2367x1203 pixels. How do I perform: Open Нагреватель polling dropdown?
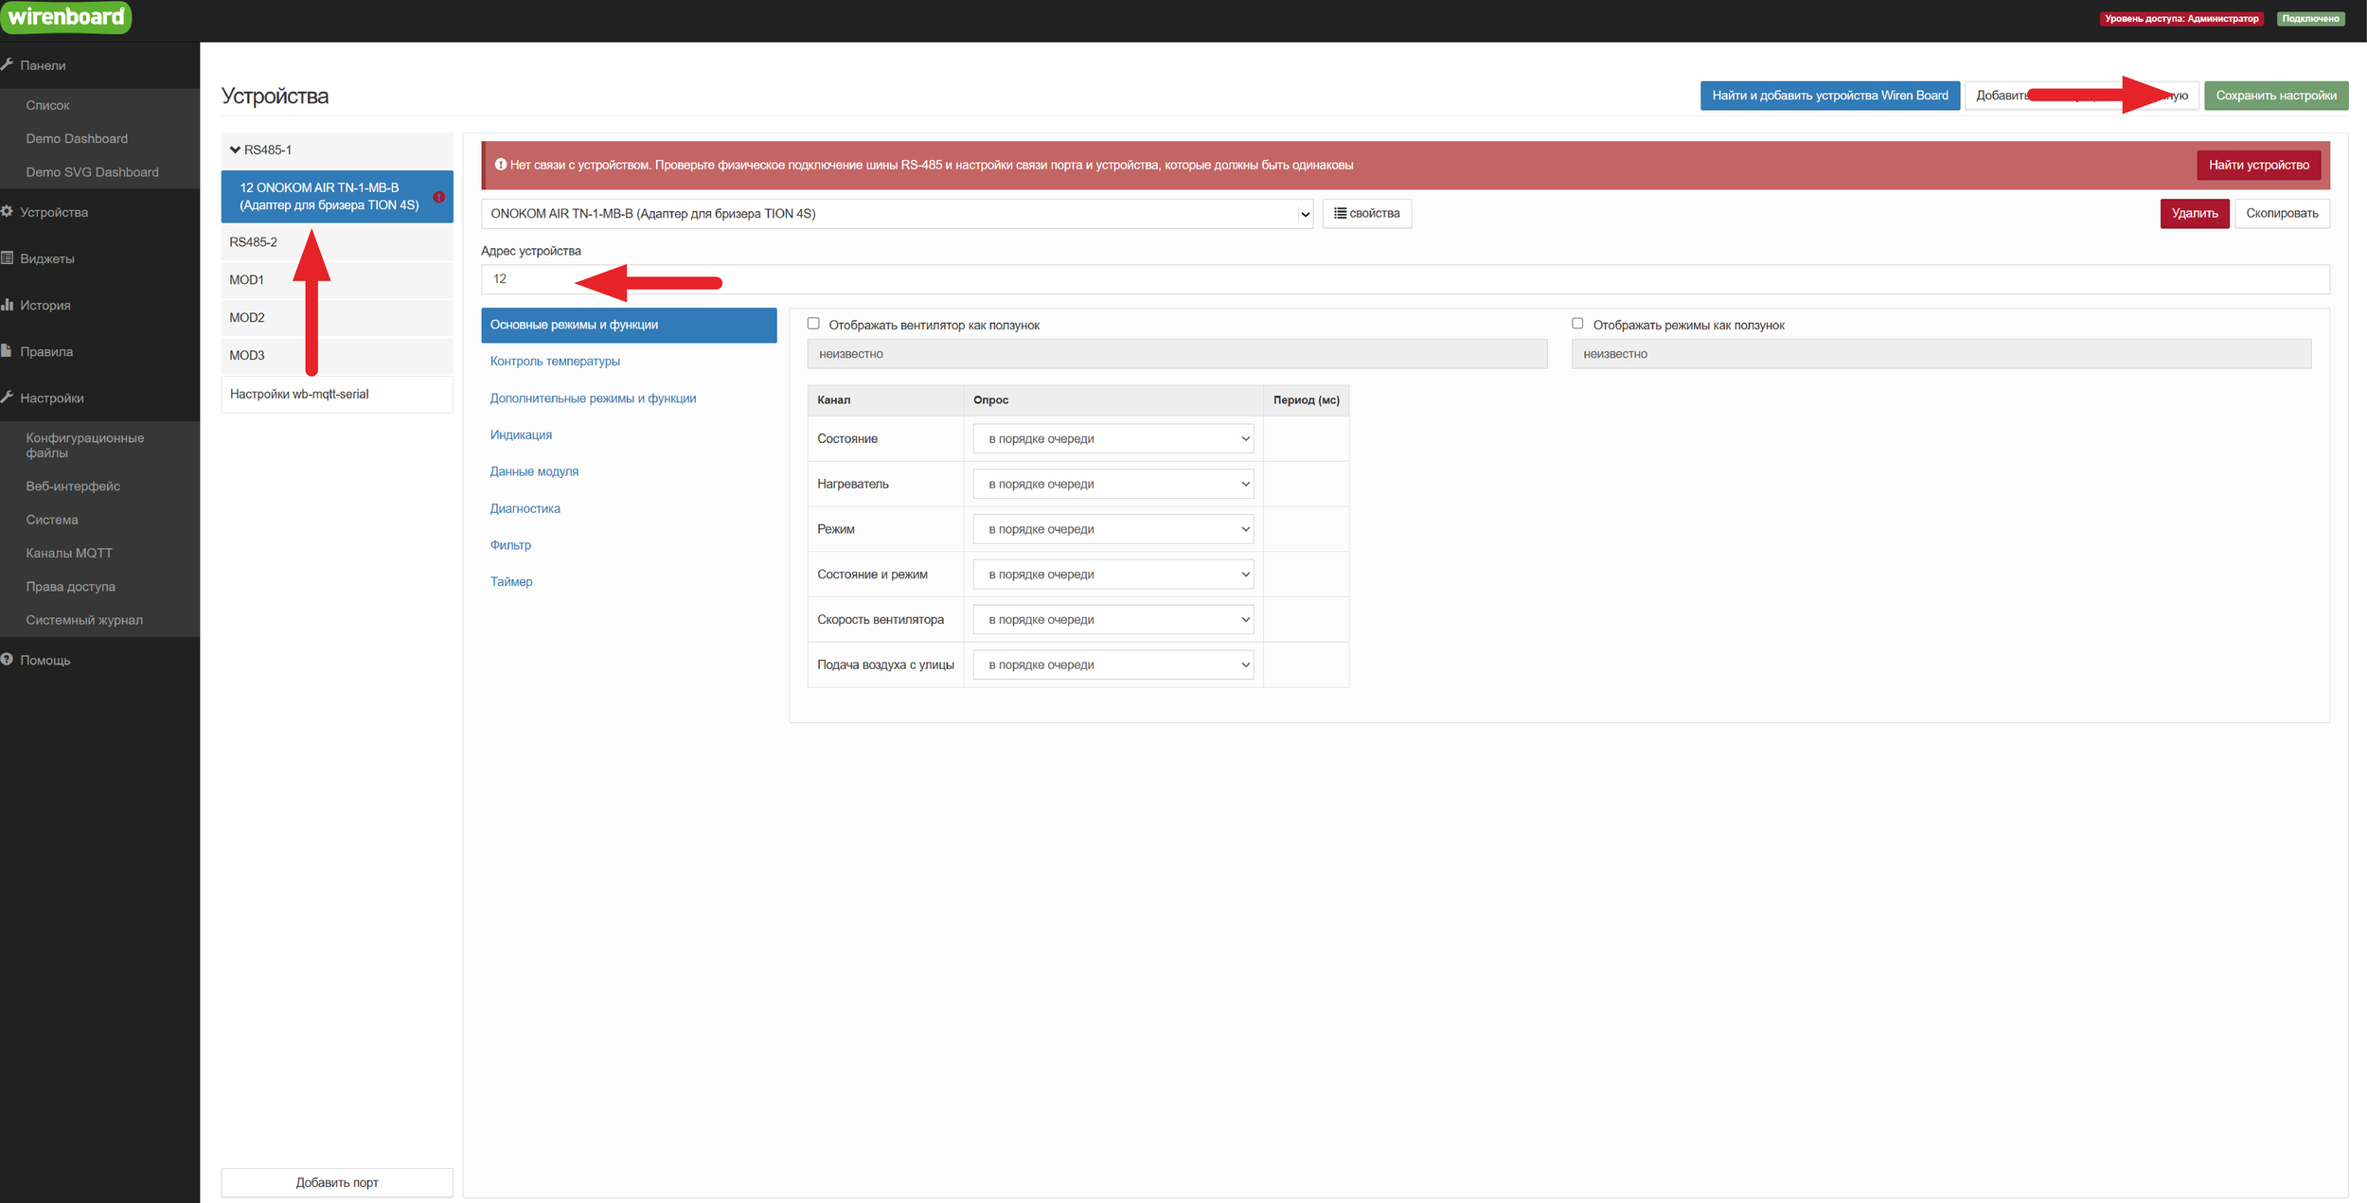[x=1112, y=484]
